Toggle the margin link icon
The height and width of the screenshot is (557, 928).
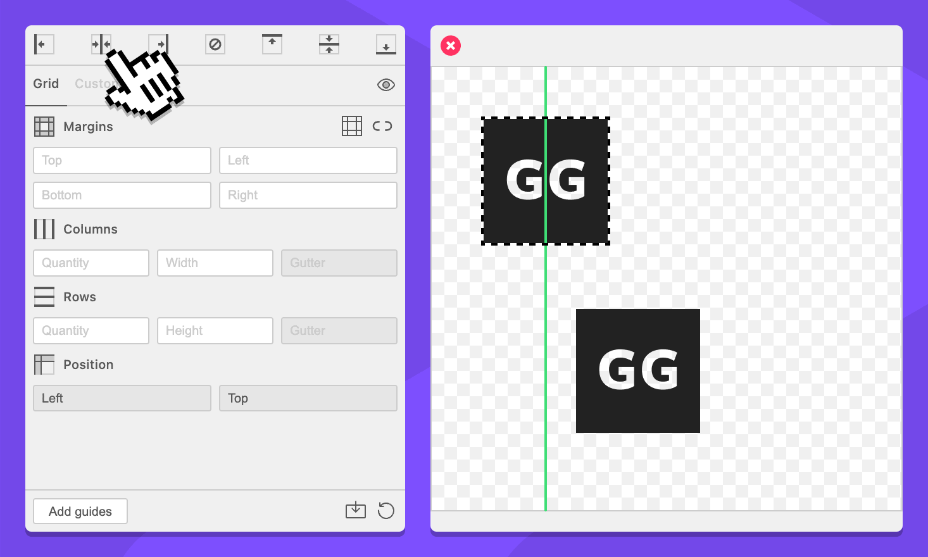(382, 126)
